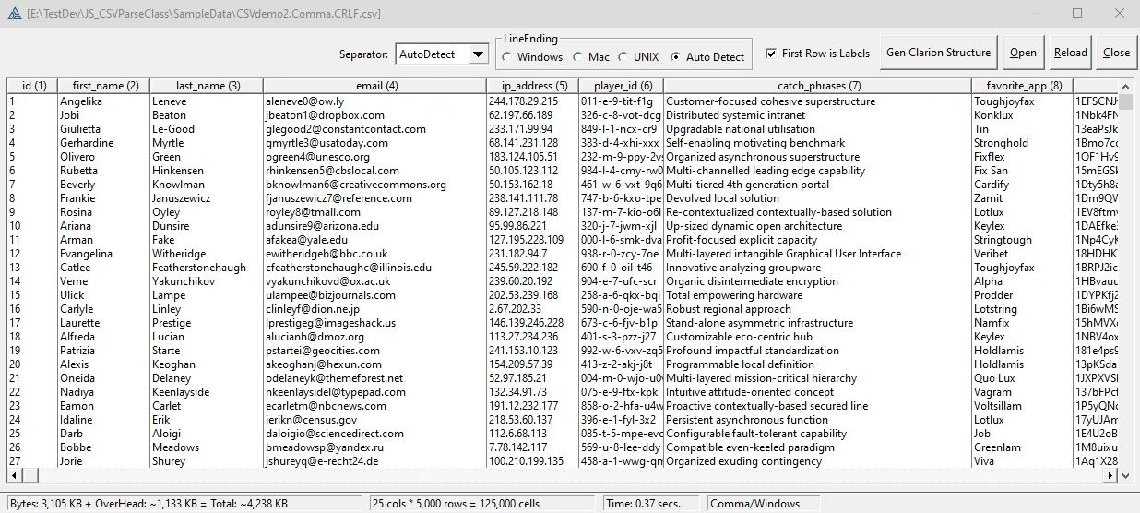Click the catch_phrases (7) column header
Screen dimensions: 1140x513
(817, 86)
